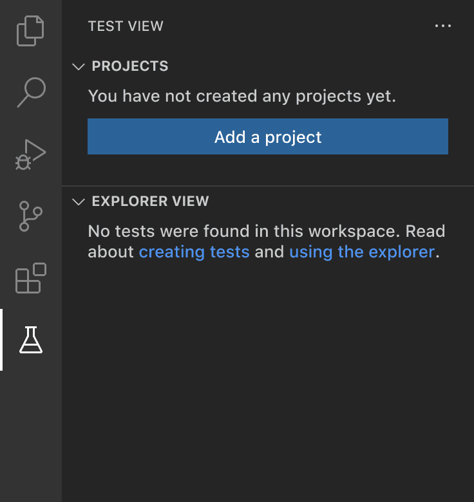Open the Search magnifier icon

click(x=30, y=92)
